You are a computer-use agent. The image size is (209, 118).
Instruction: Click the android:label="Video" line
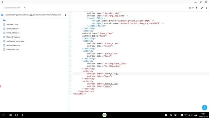(100, 46)
